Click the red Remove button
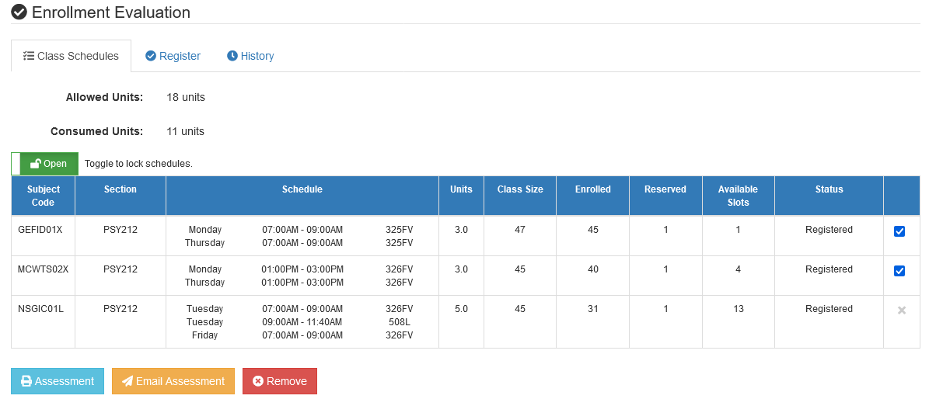 click(280, 381)
